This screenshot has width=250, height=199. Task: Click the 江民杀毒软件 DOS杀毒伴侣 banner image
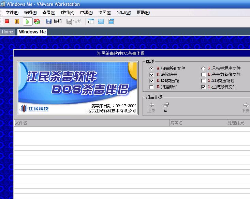click(x=78, y=88)
